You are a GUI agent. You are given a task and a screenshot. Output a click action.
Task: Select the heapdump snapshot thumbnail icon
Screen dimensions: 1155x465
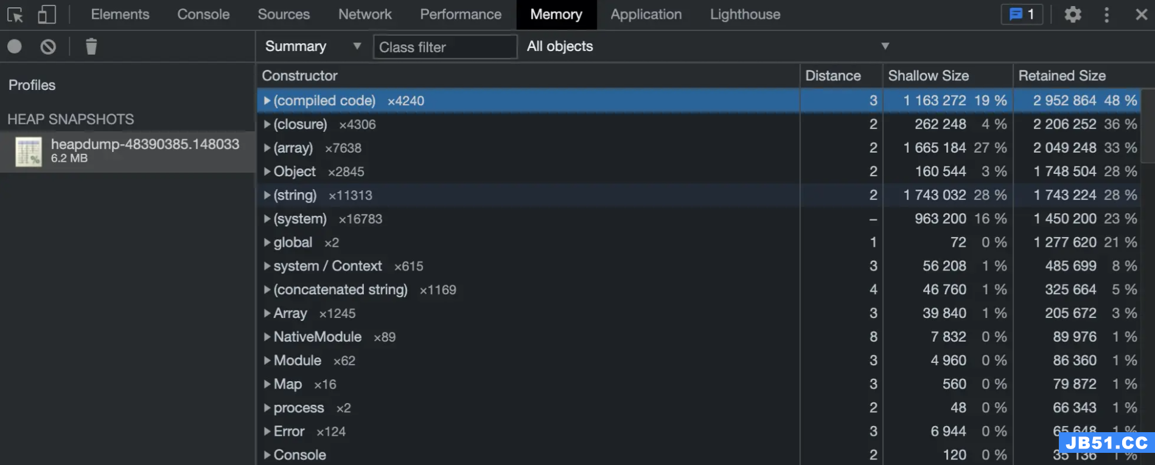[28, 151]
